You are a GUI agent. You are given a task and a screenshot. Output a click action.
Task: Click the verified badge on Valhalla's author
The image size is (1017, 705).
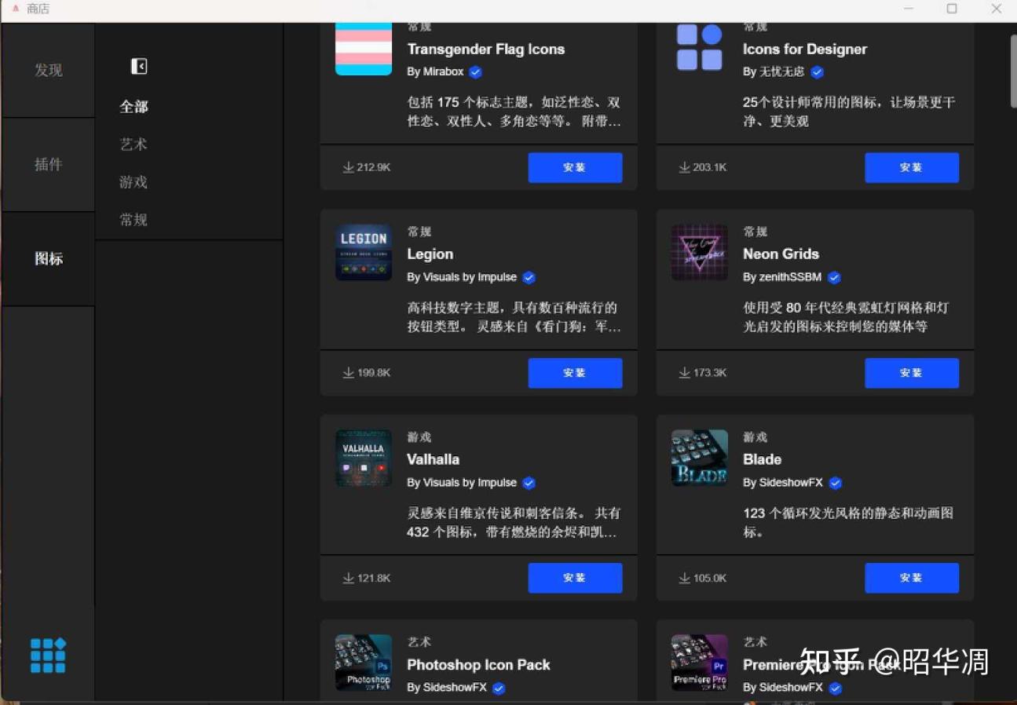(529, 483)
